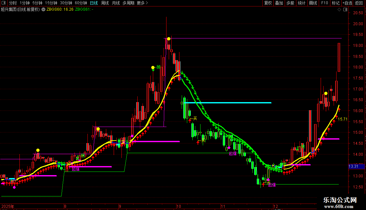Image resolution: width=366 pixels, height=210 pixels.
Task: Open the 画线 drawing tools
Action: (313, 3)
